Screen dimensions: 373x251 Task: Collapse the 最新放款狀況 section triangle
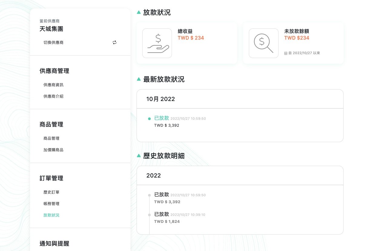tap(139, 79)
